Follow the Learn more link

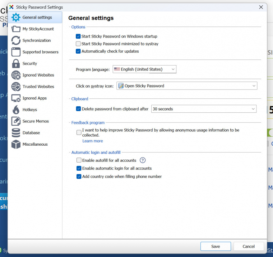coord(93,141)
